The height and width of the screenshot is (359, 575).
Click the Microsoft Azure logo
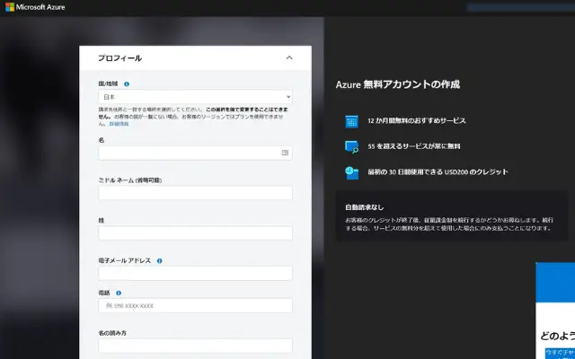(35, 7)
